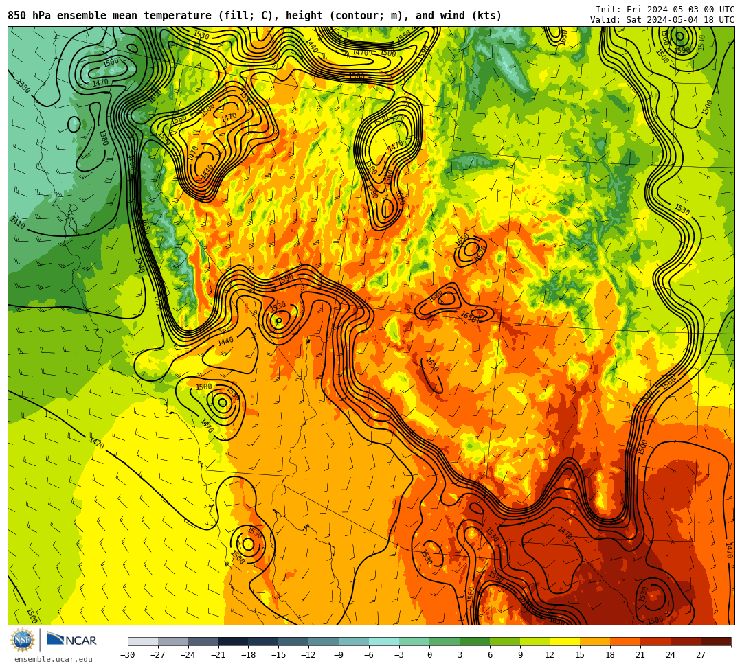
Task: Pick the -30 to -27 light gray colorbar swatch
Action: pyautogui.click(x=143, y=641)
